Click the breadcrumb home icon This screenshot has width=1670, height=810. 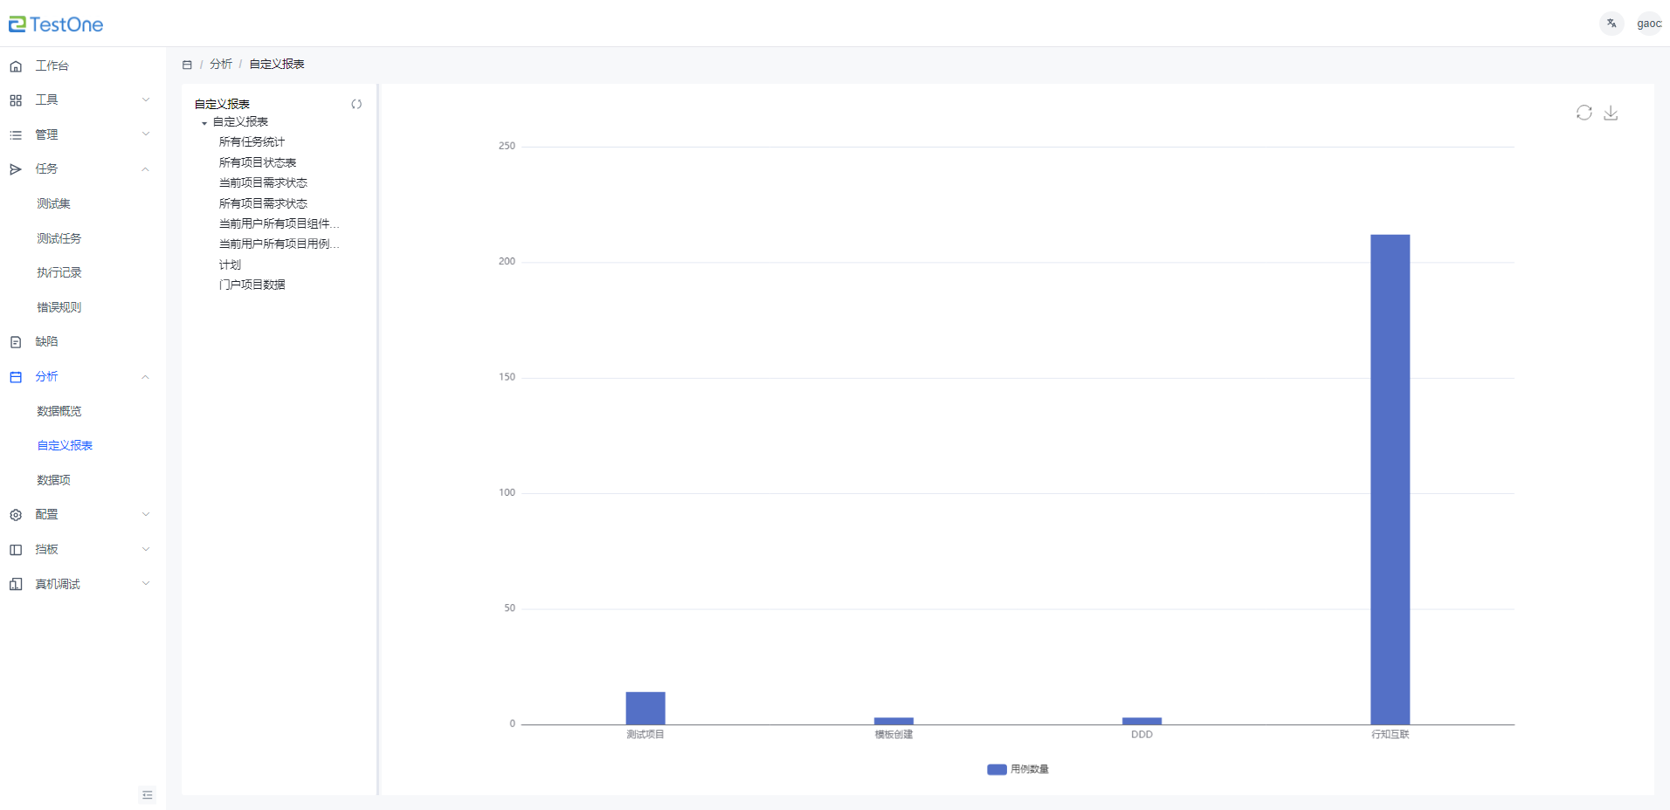[x=187, y=65]
